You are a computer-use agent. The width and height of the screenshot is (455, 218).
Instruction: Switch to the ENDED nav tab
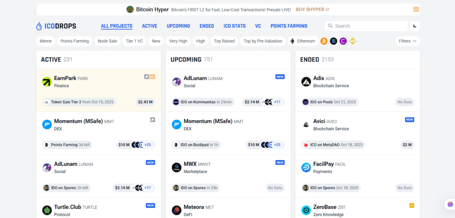[207, 26]
